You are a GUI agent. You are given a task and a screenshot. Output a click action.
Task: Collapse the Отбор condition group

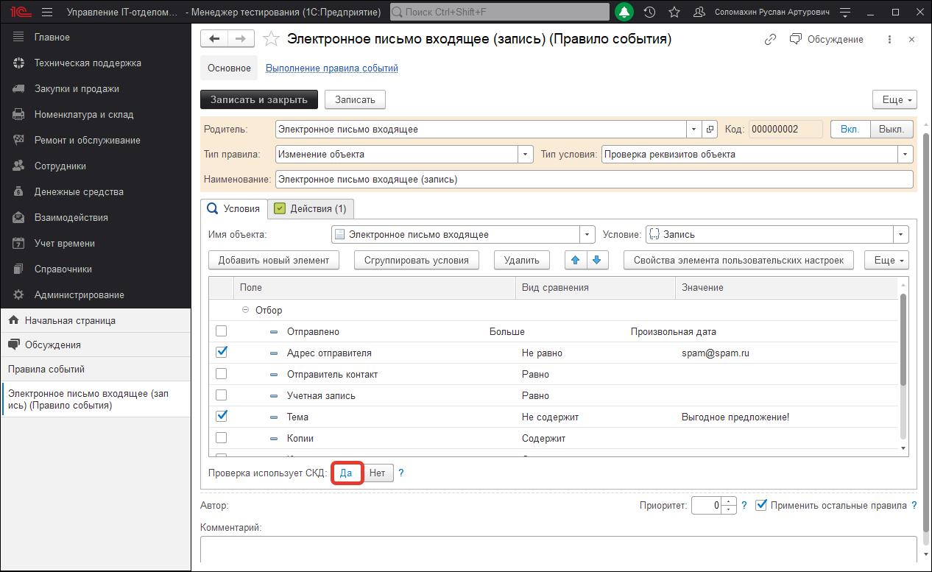pyautogui.click(x=245, y=309)
